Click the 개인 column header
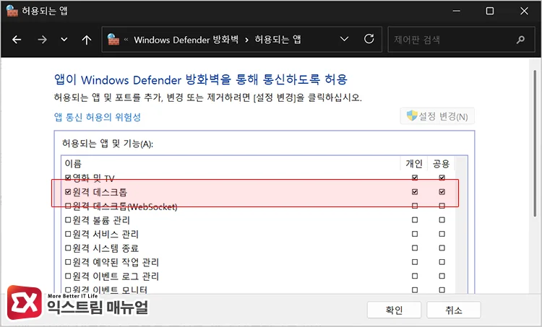The image size is (542, 327). [x=414, y=163]
